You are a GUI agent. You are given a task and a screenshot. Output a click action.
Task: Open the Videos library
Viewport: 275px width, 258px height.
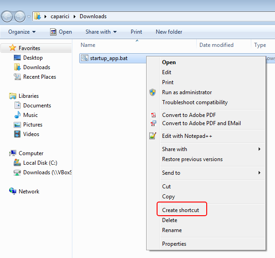31,134
